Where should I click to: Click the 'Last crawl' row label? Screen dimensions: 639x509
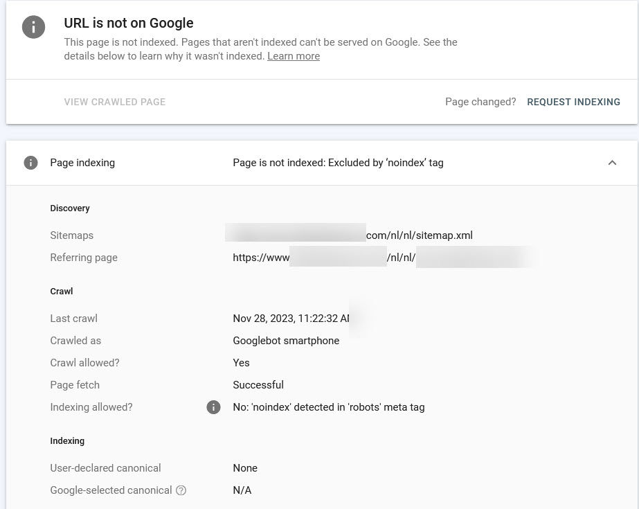pyautogui.click(x=74, y=319)
